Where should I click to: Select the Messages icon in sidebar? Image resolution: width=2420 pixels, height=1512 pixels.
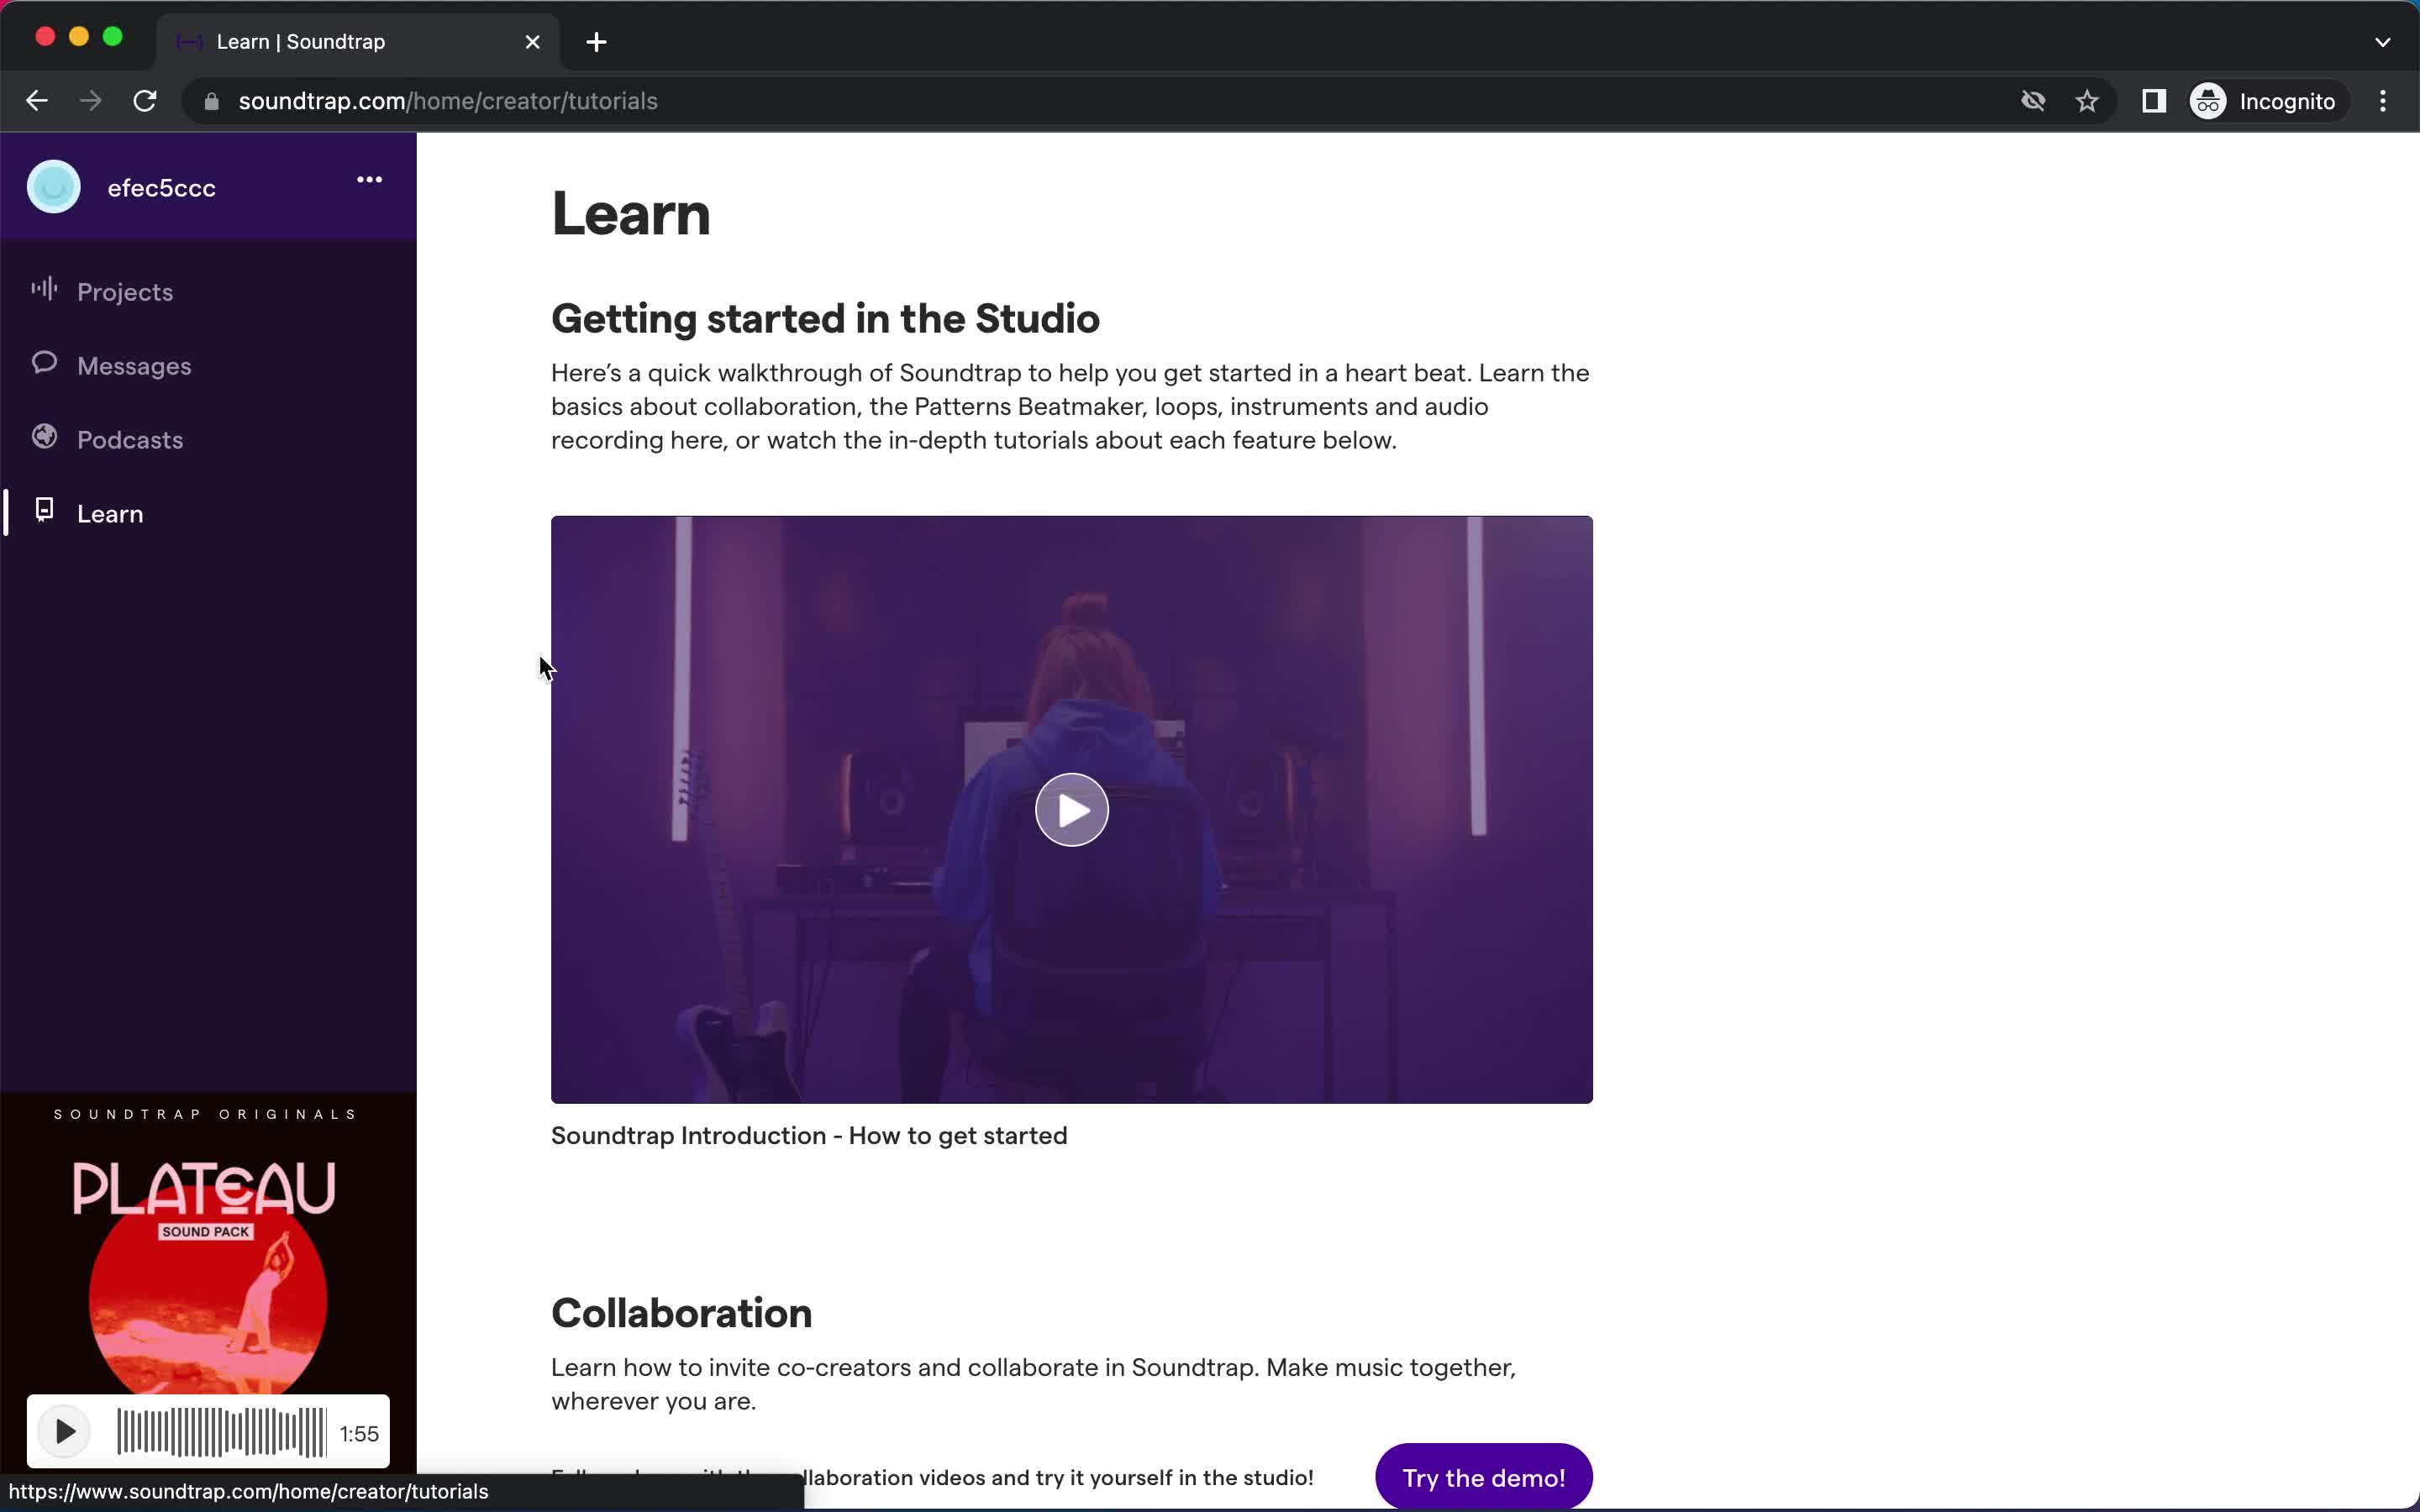(44, 364)
